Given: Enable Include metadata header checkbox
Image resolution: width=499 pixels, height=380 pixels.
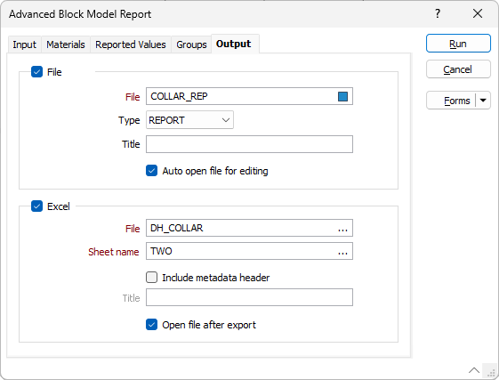Looking at the screenshot, I should point(151,278).
